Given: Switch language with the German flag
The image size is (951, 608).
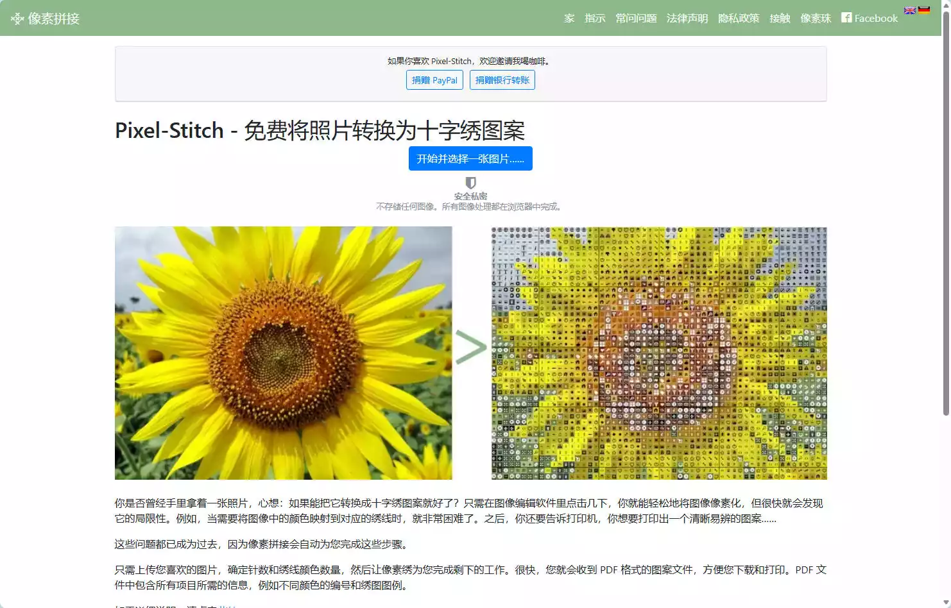Looking at the screenshot, I should (924, 10).
